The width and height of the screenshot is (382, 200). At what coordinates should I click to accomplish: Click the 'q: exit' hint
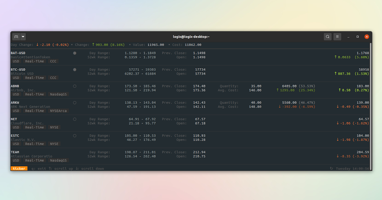[x=39, y=169]
